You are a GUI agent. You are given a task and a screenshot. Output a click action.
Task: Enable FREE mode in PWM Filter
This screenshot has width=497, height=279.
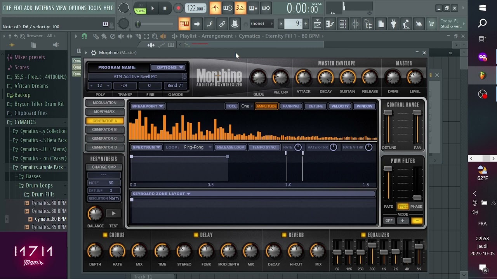[403, 207]
